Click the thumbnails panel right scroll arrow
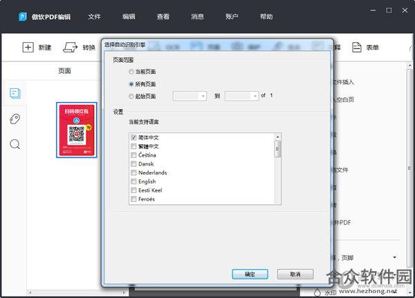This screenshot has height=298, width=415. tap(124, 292)
